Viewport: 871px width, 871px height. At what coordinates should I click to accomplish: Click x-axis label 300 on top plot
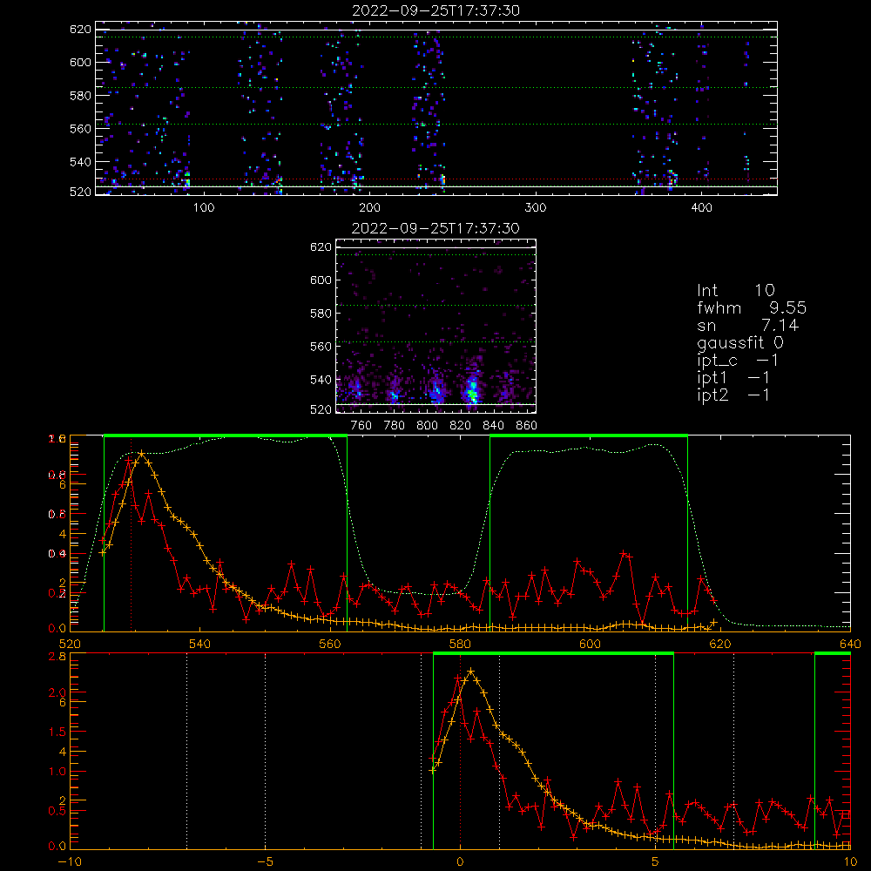pyautogui.click(x=535, y=208)
